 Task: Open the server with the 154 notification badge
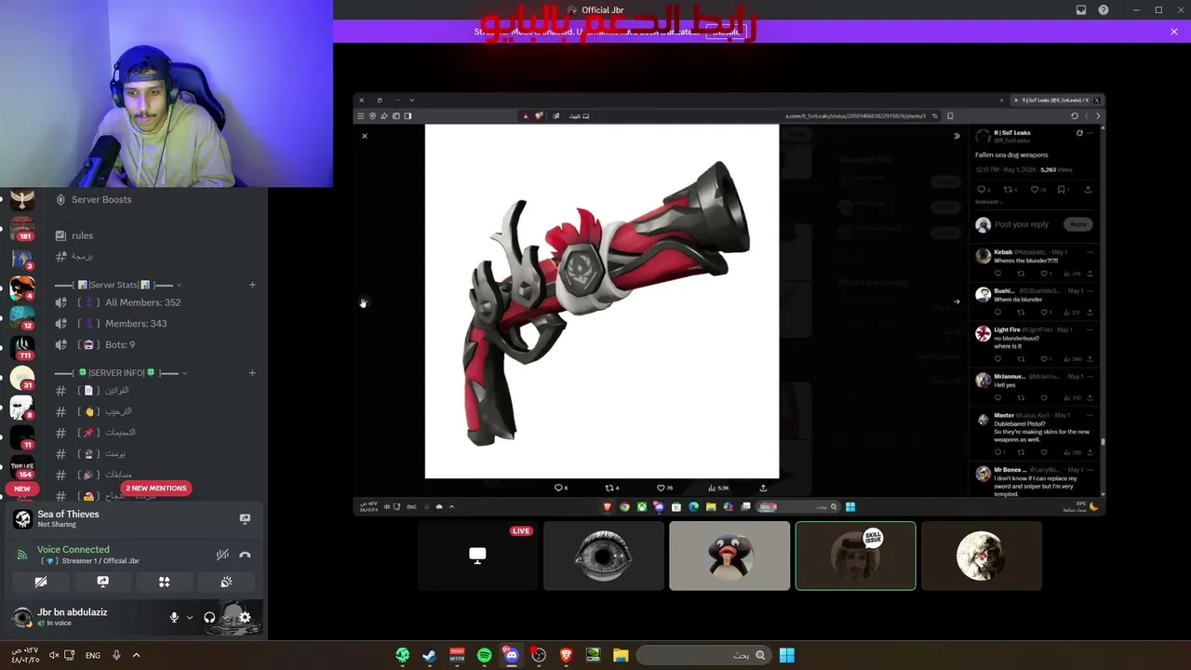click(22, 468)
